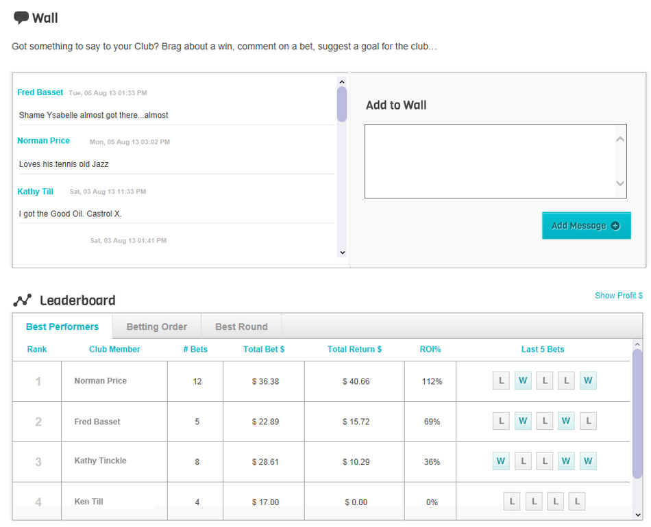Click the Wall speech bubble icon
Viewport: 651px width, 527px height.
coord(21,18)
